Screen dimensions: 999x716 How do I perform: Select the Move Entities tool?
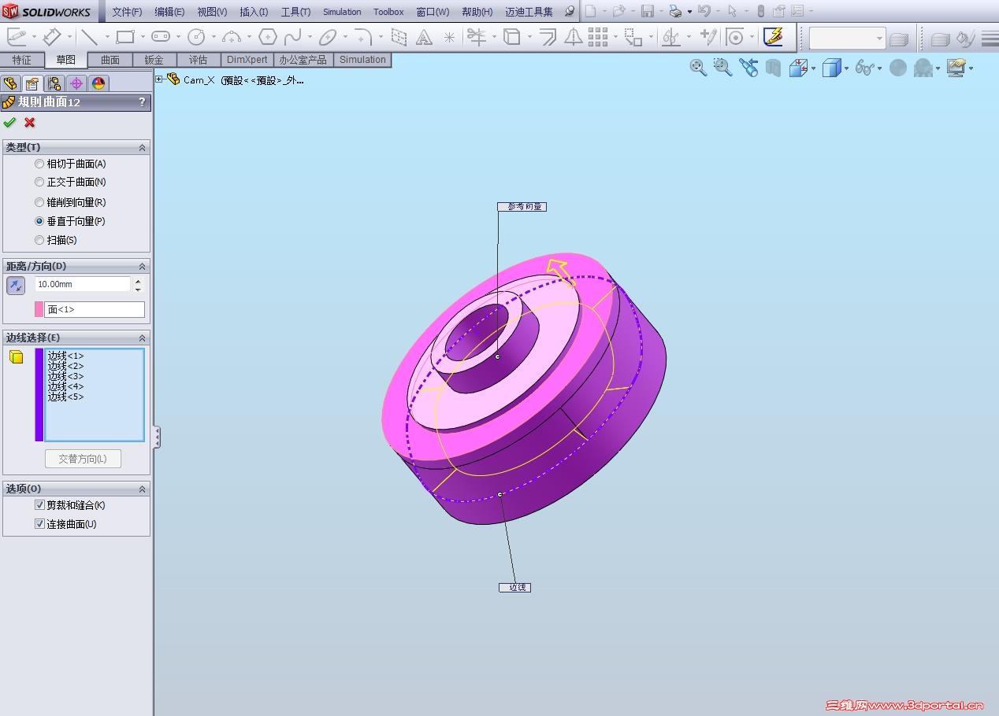633,36
